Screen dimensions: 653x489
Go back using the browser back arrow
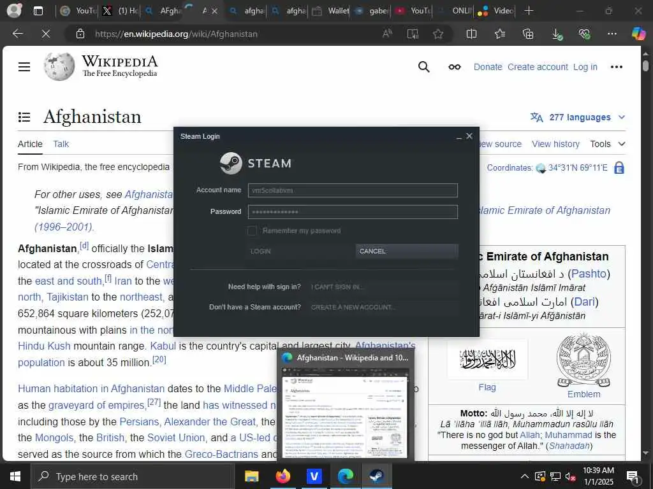coord(17,34)
